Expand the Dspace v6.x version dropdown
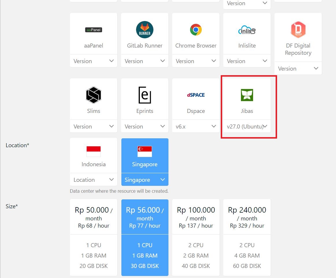Viewport: 336px width, 278px height. [196, 126]
